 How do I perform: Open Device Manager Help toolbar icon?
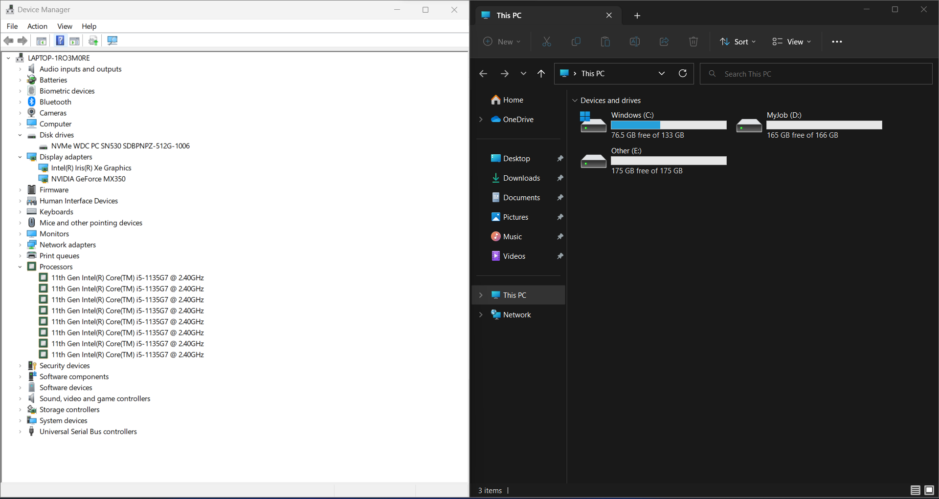pos(60,41)
